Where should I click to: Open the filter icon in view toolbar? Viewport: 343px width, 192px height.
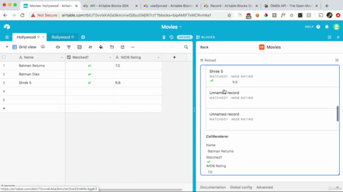point(69,47)
